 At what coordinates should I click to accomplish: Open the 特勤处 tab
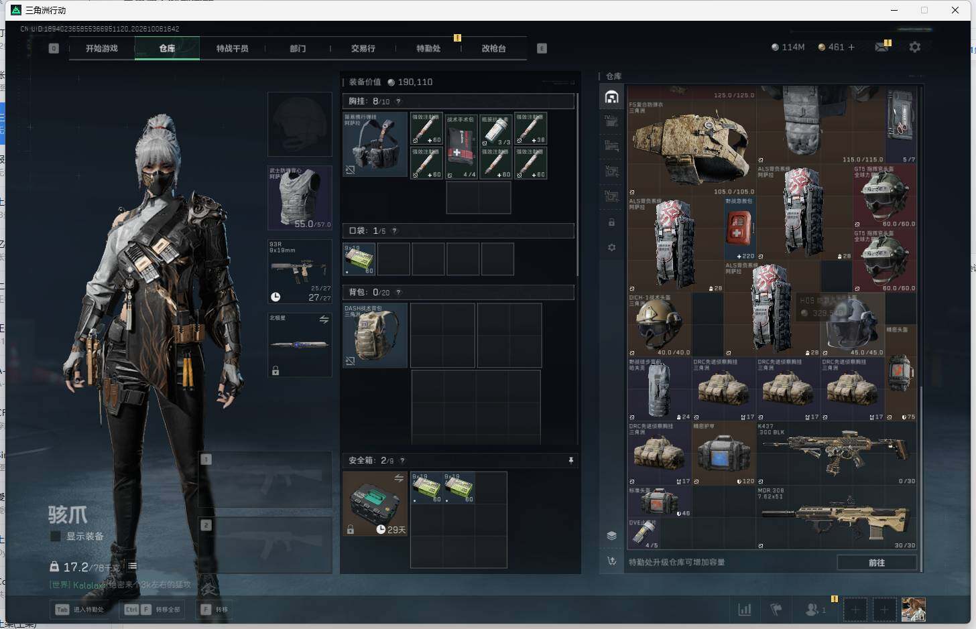(428, 48)
